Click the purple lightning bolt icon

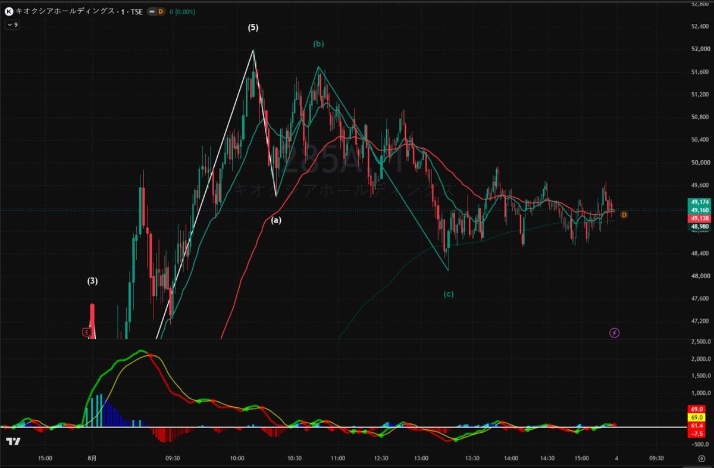pyautogui.click(x=615, y=333)
